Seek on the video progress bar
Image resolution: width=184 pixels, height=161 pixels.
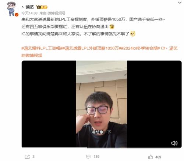tap(102, 147)
